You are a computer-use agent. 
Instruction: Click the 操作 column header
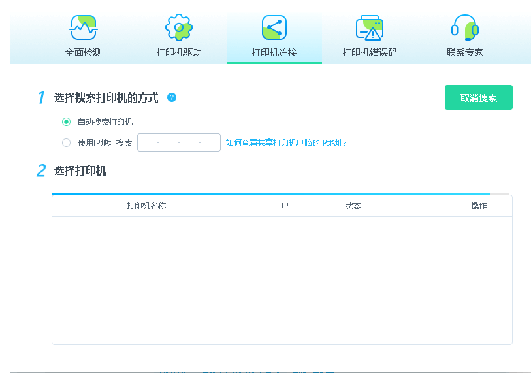tap(479, 206)
